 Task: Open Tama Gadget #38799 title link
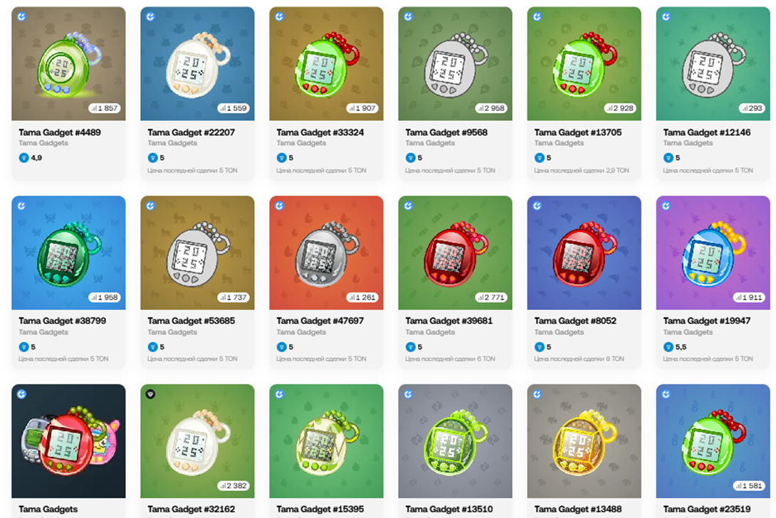[x=63, y=321]
